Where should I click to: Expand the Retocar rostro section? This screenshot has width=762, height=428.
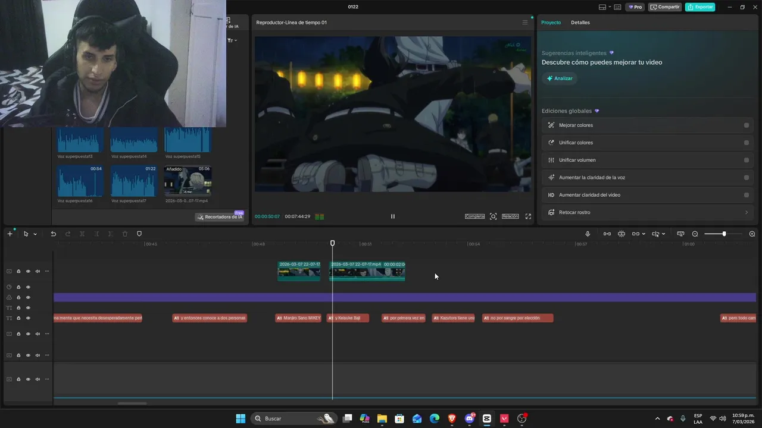click(x=747, y=212)
